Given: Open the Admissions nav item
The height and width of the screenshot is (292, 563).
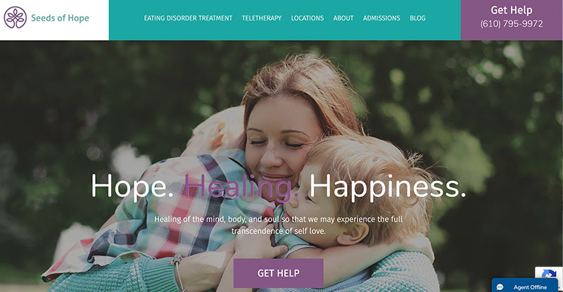Looking at the screenshot, I should tap(381, 18).
